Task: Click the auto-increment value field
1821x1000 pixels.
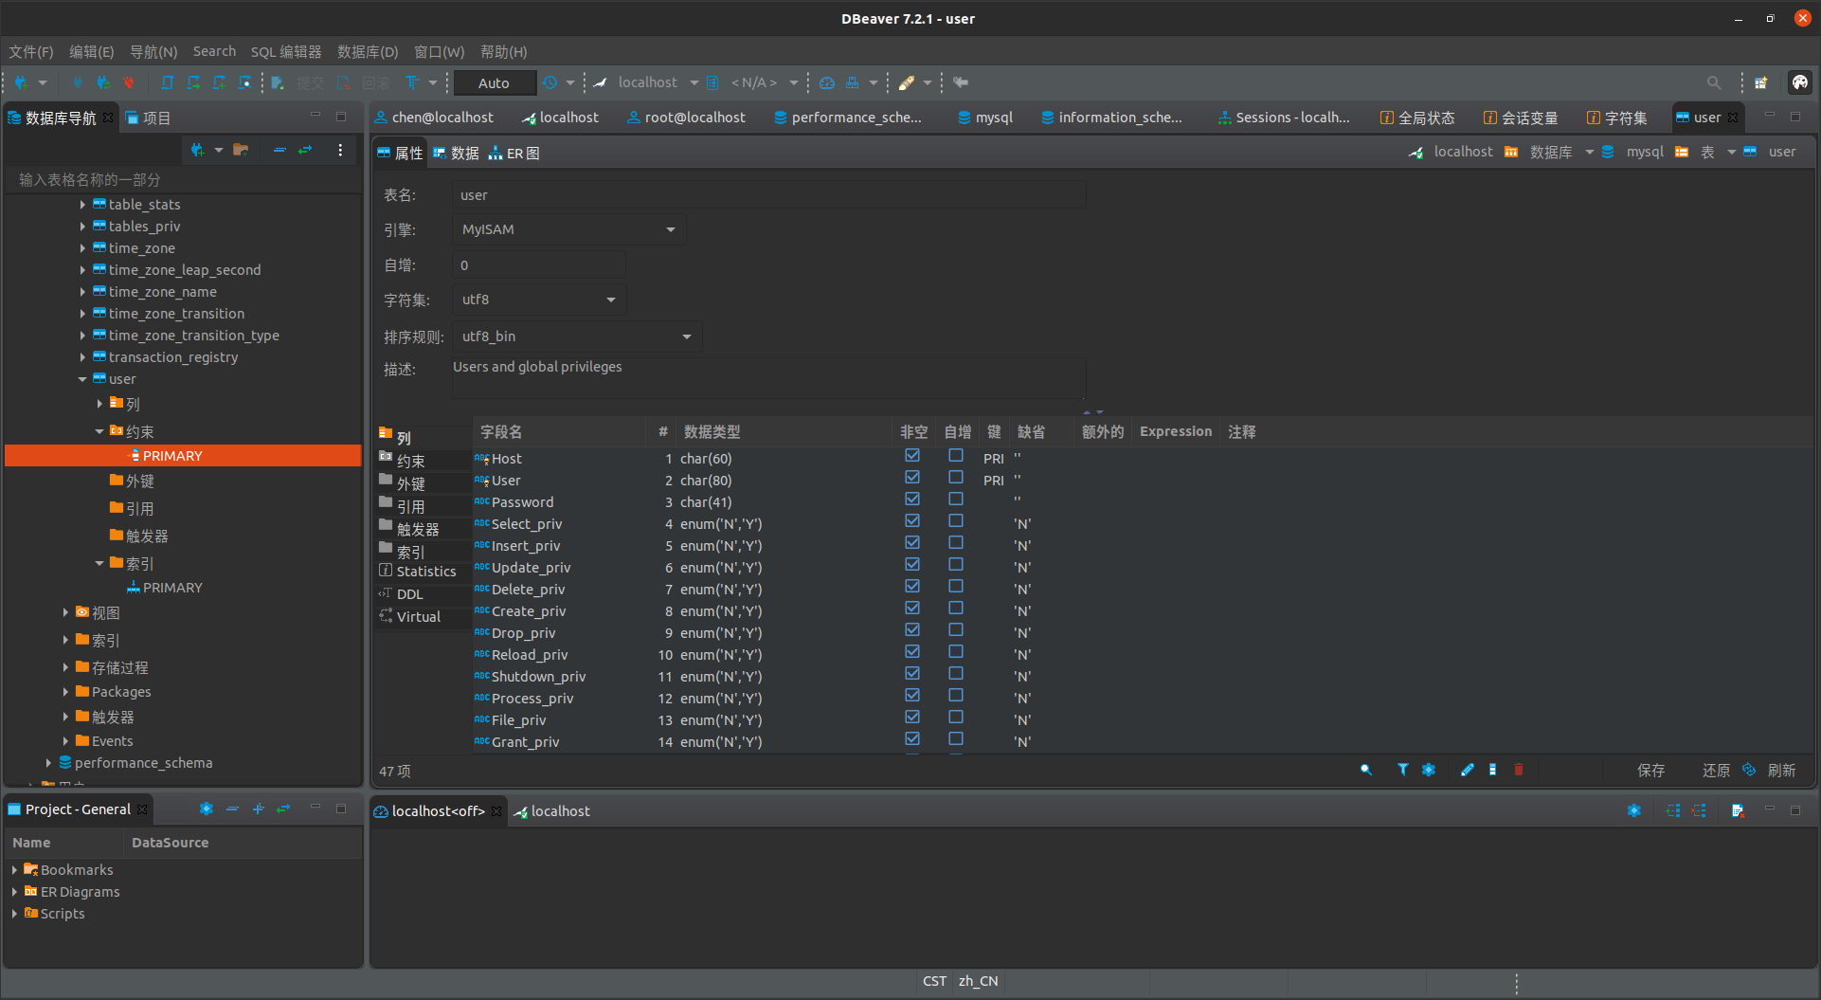Action: click(539, 265)
